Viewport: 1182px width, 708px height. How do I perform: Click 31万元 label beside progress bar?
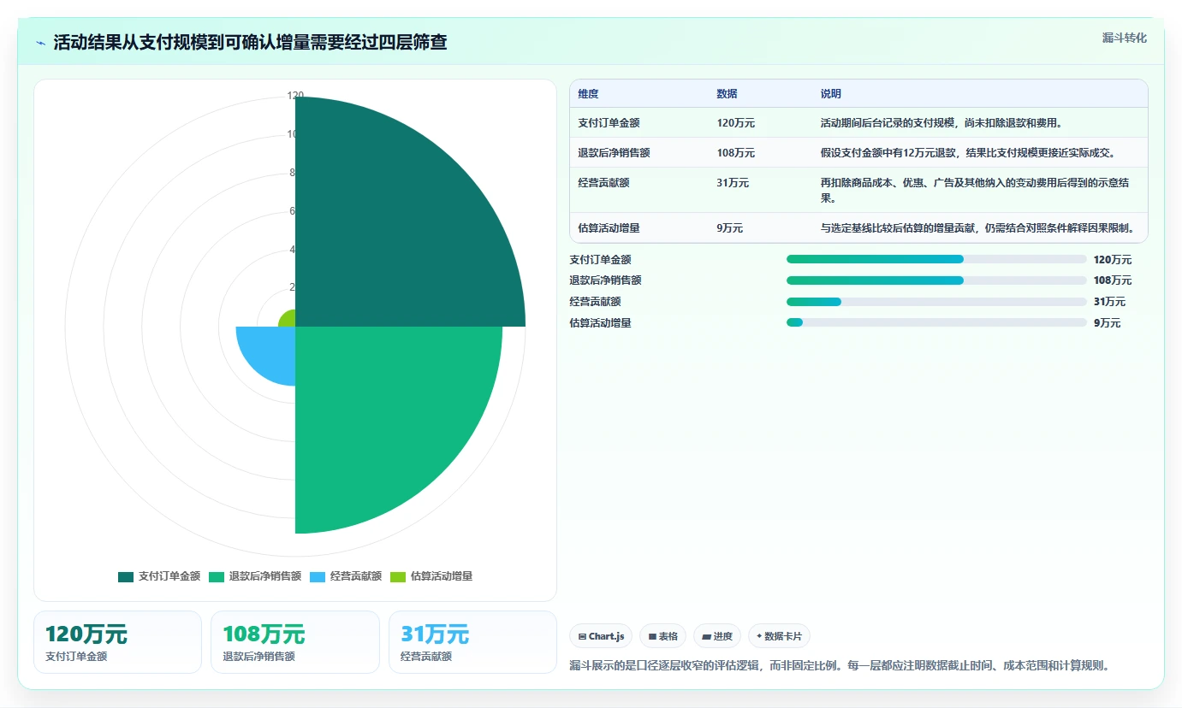[1109, 302]
